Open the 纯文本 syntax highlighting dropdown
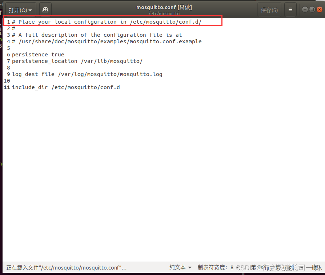This screenshot has height=275, width=325. click(180, 267)
